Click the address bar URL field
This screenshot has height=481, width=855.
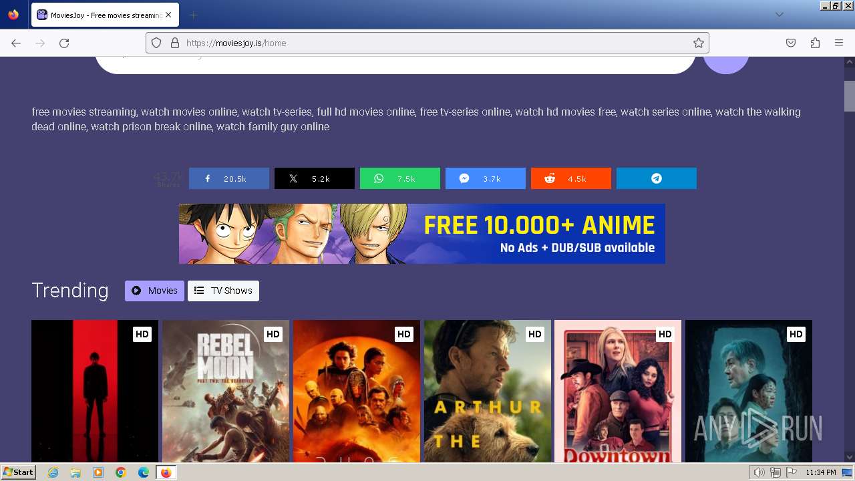tap(427, 43)
